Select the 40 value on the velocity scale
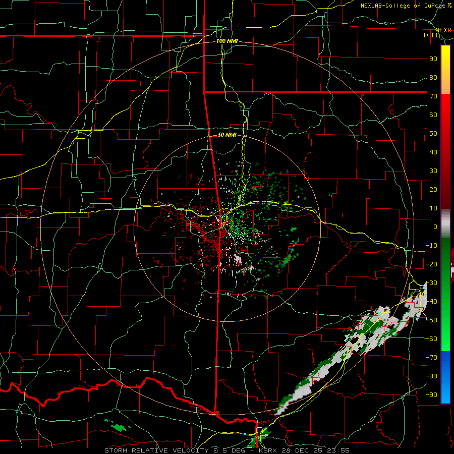Screen dimensions: 454x454 (x=433, y=152)
